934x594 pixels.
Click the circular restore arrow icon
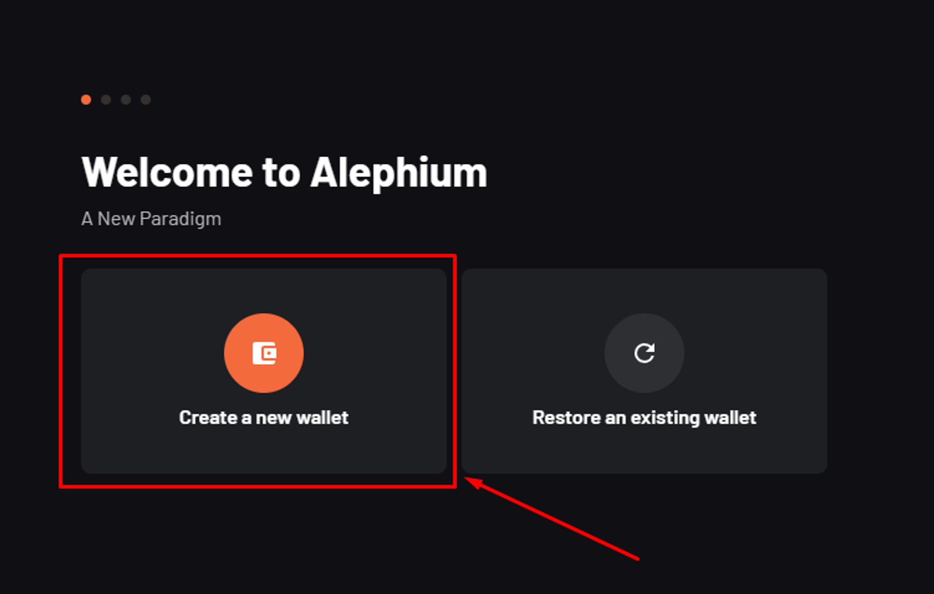tap(644, 353)
